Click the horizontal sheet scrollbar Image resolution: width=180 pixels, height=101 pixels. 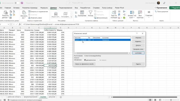[x=145, y=97]
